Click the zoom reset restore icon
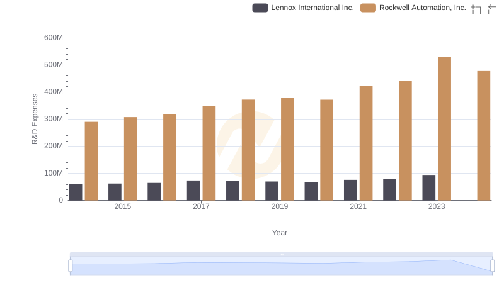Screen dimensions: 504x290 click(492, 9)
